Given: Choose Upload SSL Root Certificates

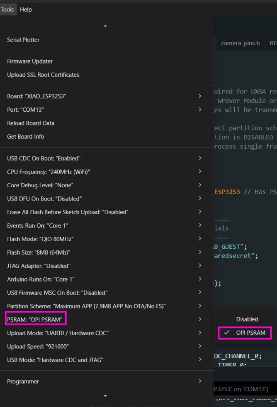Looking at the screenshot, I should tap(107, 75).
